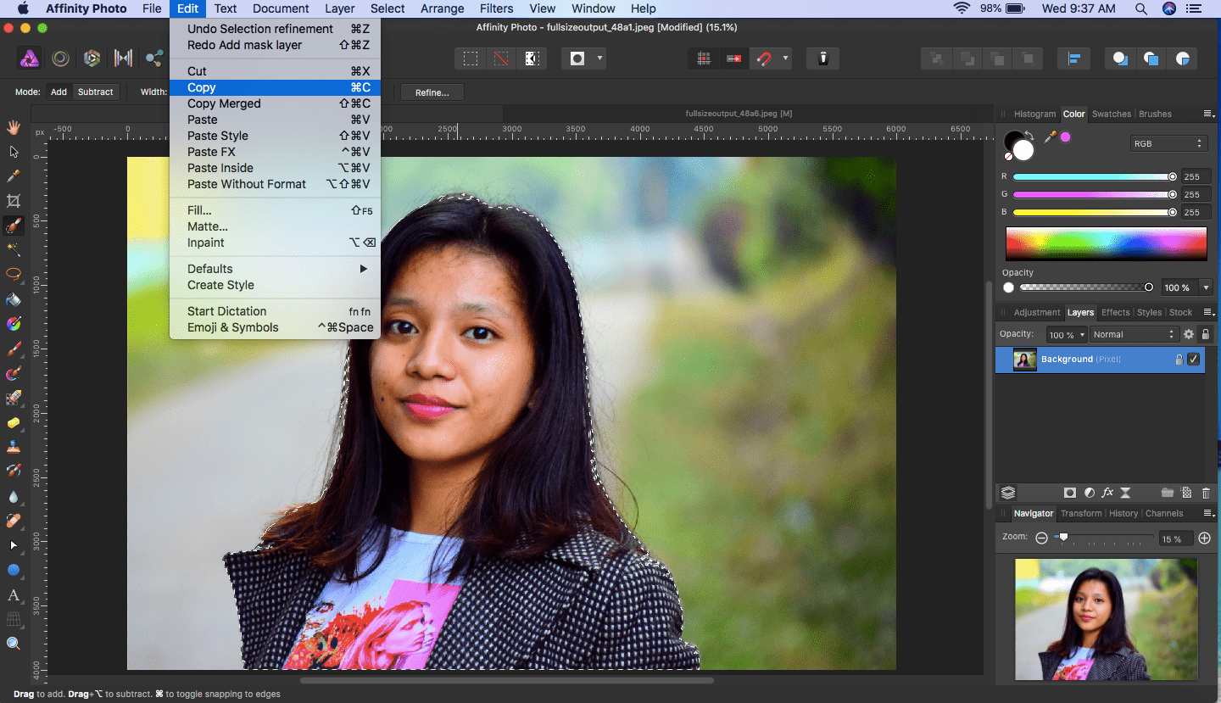Switch selection mode to Subtract
Image resolution: width=1221 pixels, height=703 pixels.
tap(95, 92)
